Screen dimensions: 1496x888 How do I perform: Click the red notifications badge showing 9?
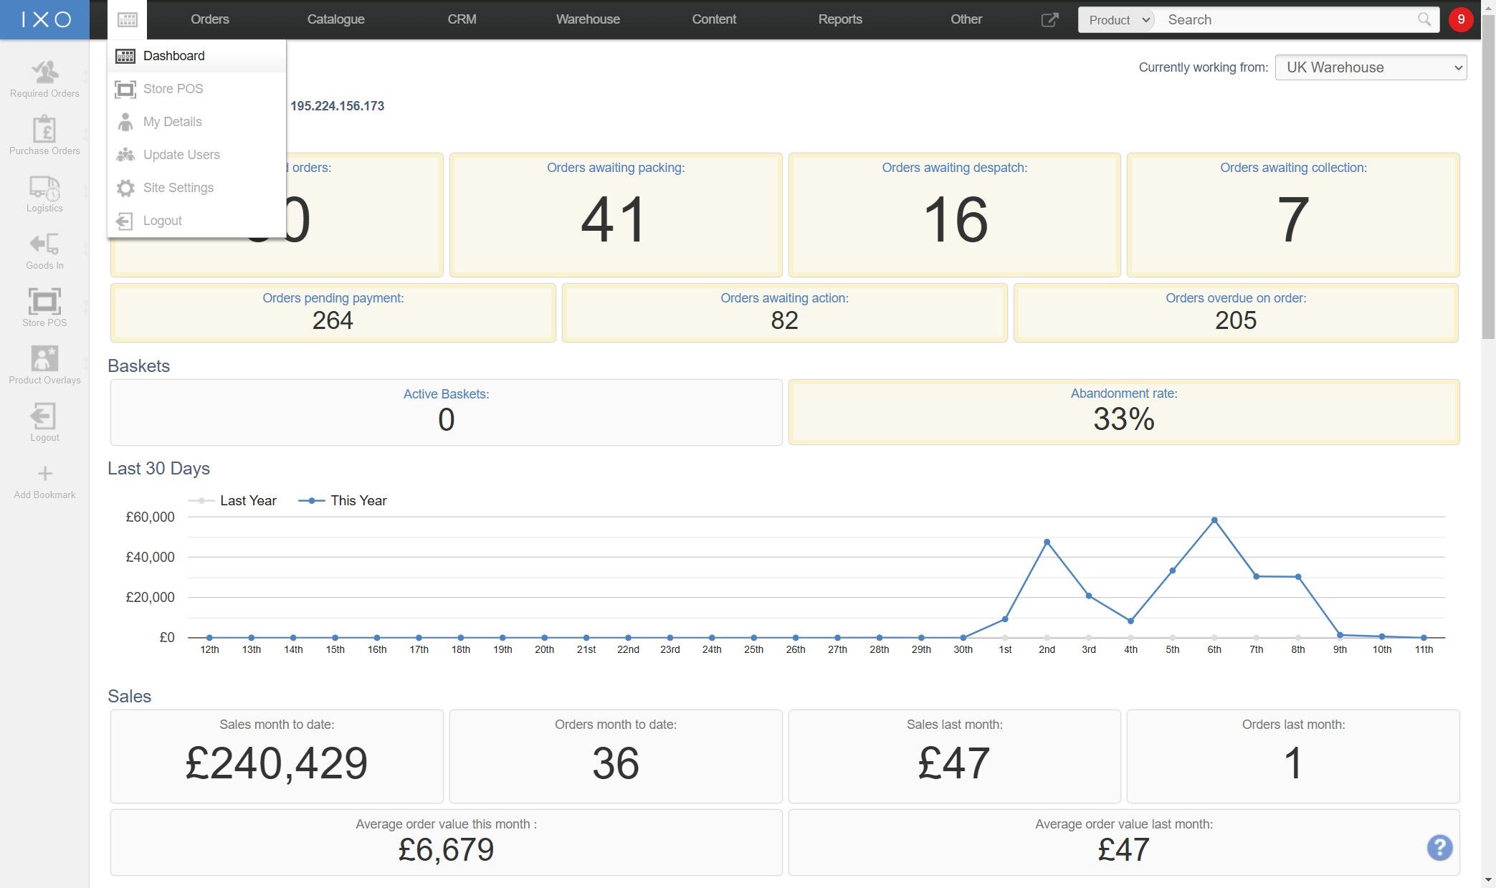(x=1461, y=19)
